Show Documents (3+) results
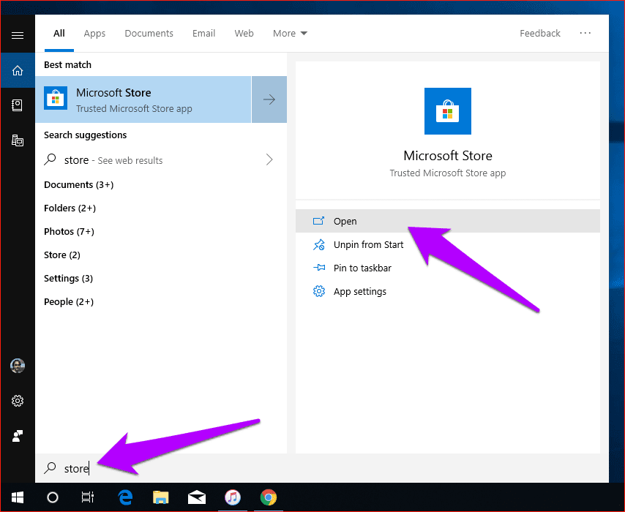The height and width of the screenshot is (512, 625). (x=78, y=185)
